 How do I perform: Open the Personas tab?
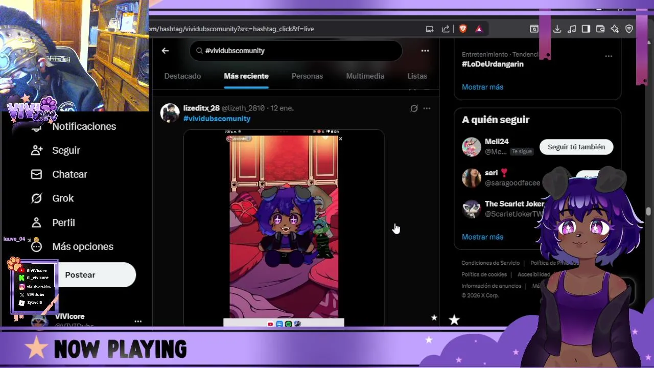tap(307, 76)
